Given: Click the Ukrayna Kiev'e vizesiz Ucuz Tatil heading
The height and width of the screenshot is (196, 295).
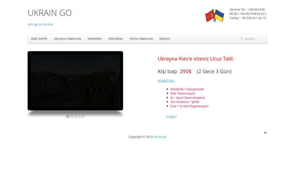Looking at the screenshot, I should click(196, 59).
